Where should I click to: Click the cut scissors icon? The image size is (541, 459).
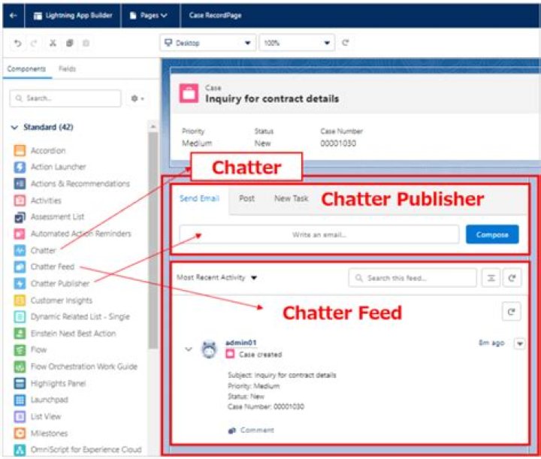click(x=52, y=43)
